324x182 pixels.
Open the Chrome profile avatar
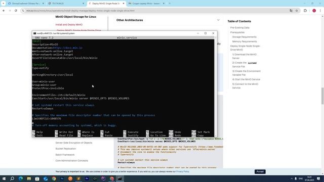point(314,11)
